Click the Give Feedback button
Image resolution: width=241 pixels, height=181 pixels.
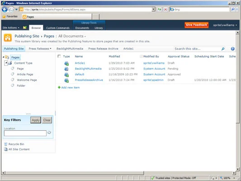click(196, 25)
